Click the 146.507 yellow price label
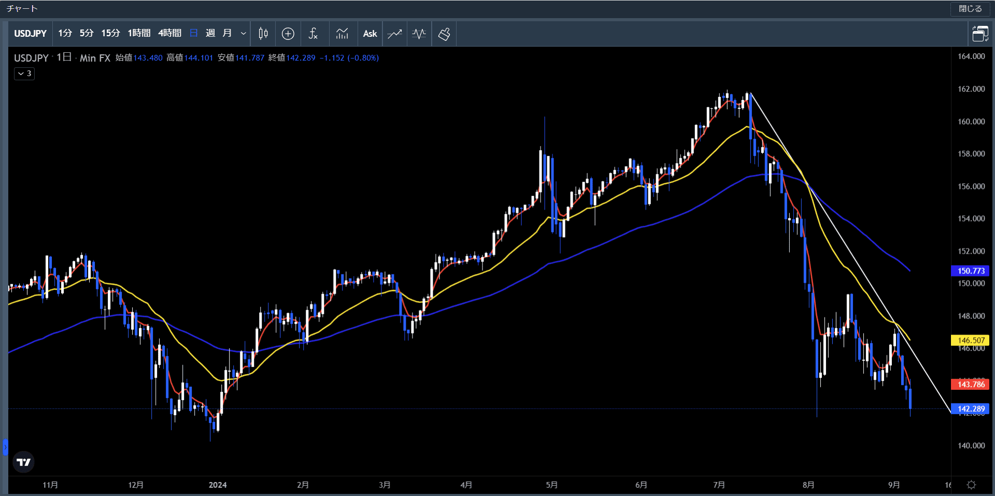Viewport: 995px width, 496px height. point(970,340)
